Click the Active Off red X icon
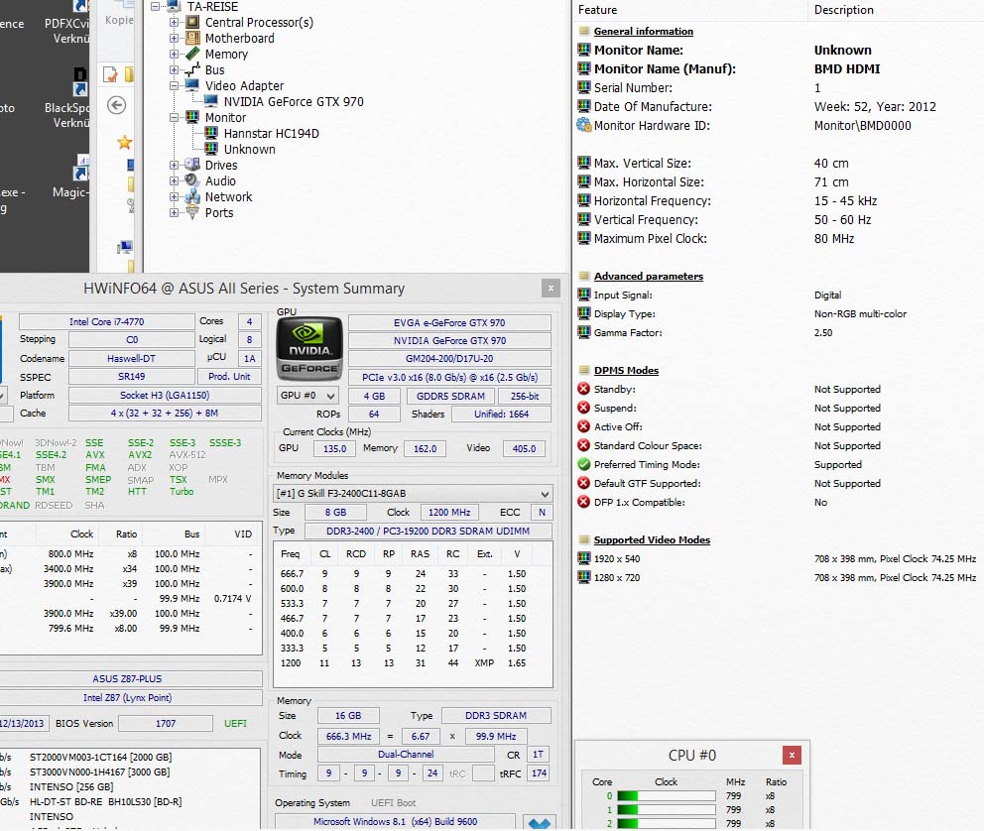Screen dimensions: 984x831 pos(583,426)
